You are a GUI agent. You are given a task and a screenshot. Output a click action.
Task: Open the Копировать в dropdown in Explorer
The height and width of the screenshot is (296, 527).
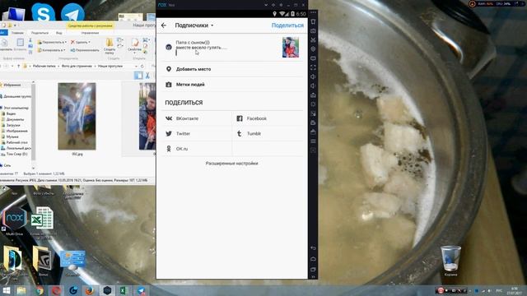point(51,50)
